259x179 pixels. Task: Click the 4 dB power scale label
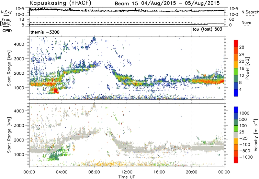click(x=241, y=90)
